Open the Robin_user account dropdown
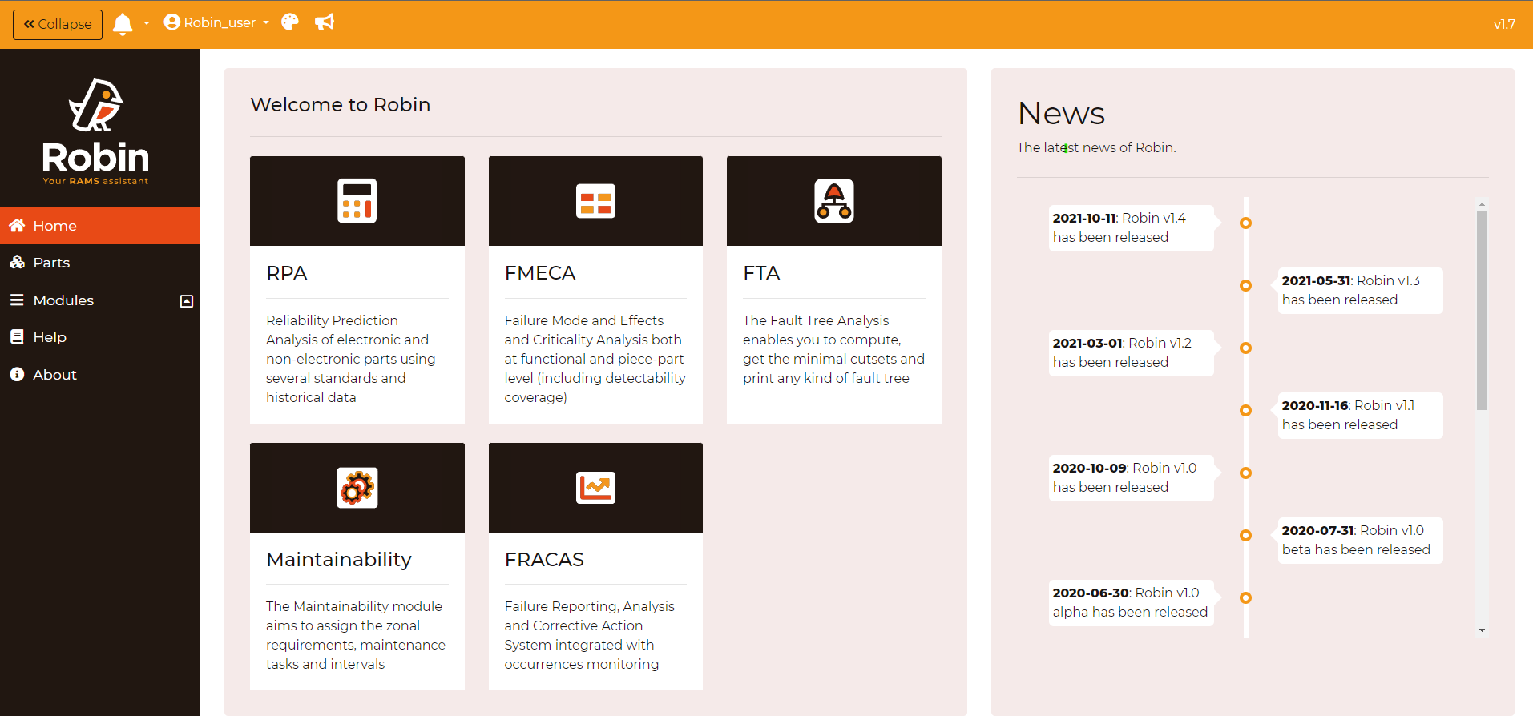1533x716 pixels. (216, 22)
